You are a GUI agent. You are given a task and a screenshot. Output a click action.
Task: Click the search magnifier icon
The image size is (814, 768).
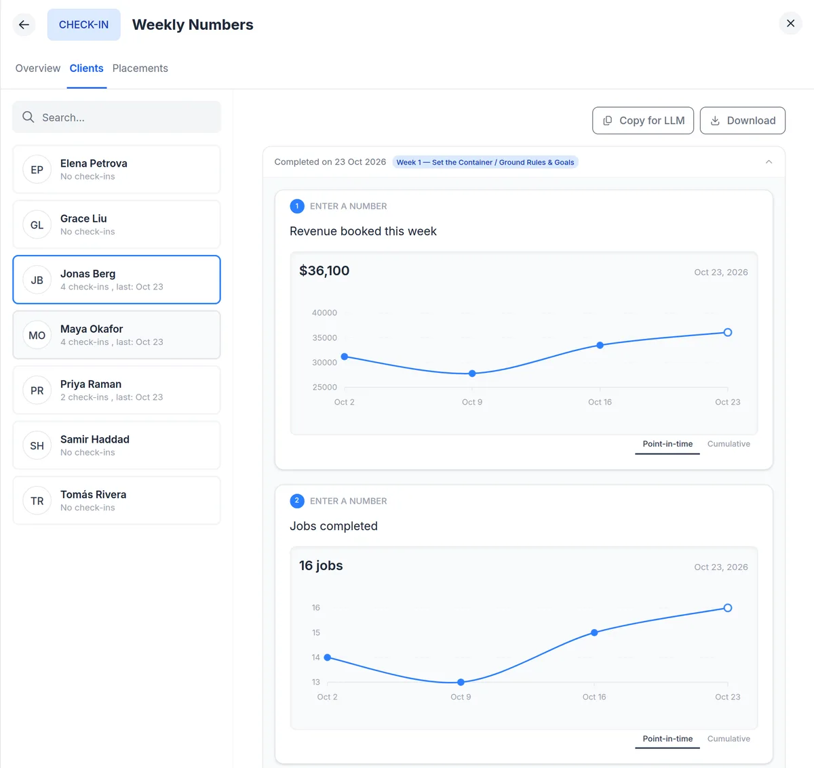tap(28, 117)
